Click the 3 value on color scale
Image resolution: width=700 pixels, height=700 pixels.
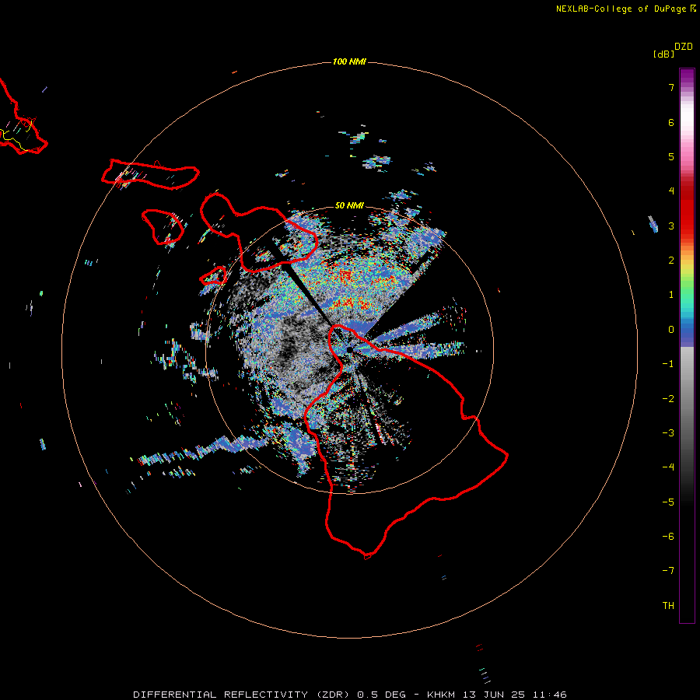(x=671, y=226)
